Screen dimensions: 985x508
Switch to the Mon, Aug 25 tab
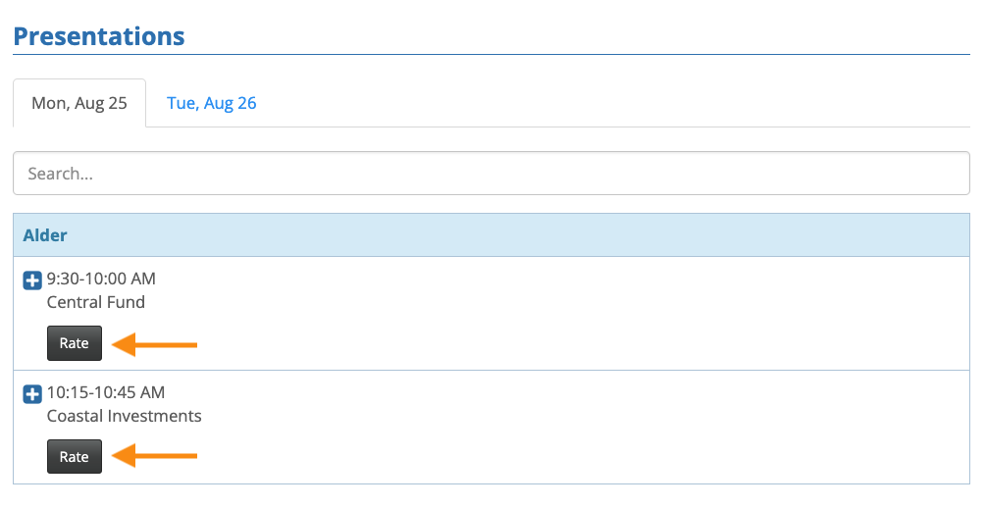point(79,103)
